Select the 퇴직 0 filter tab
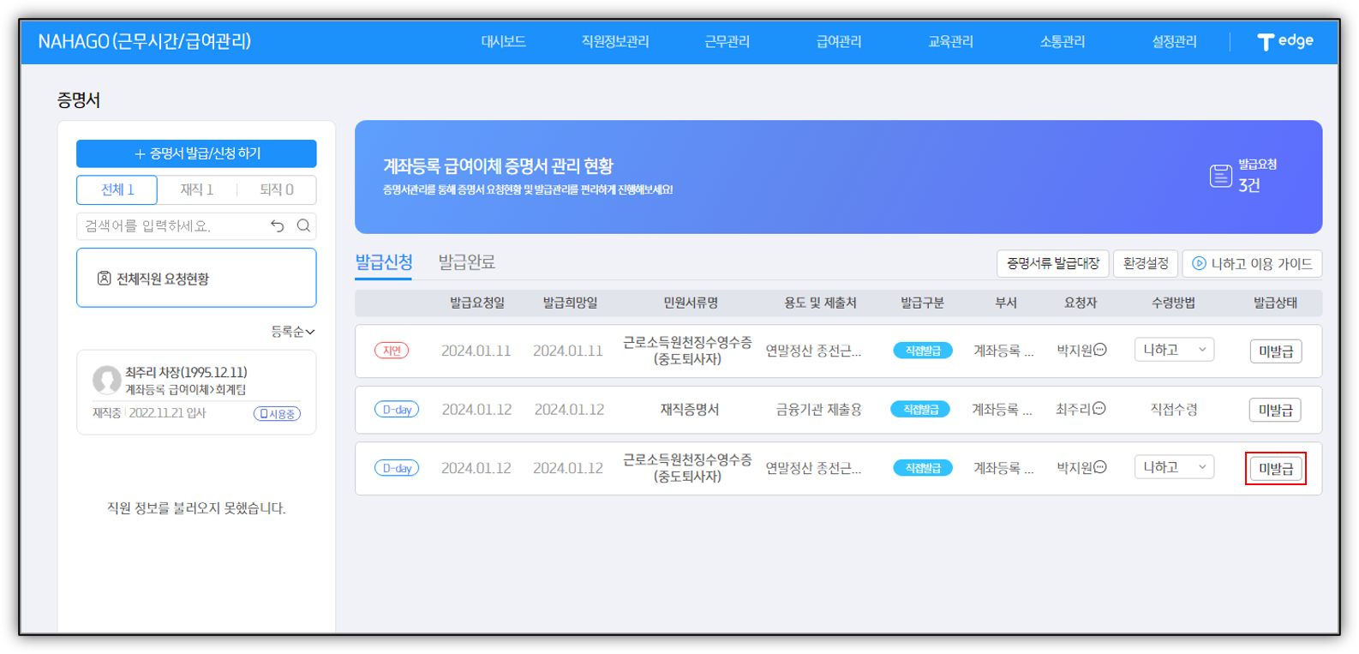The image size is (1359, 654). point(277,189)
